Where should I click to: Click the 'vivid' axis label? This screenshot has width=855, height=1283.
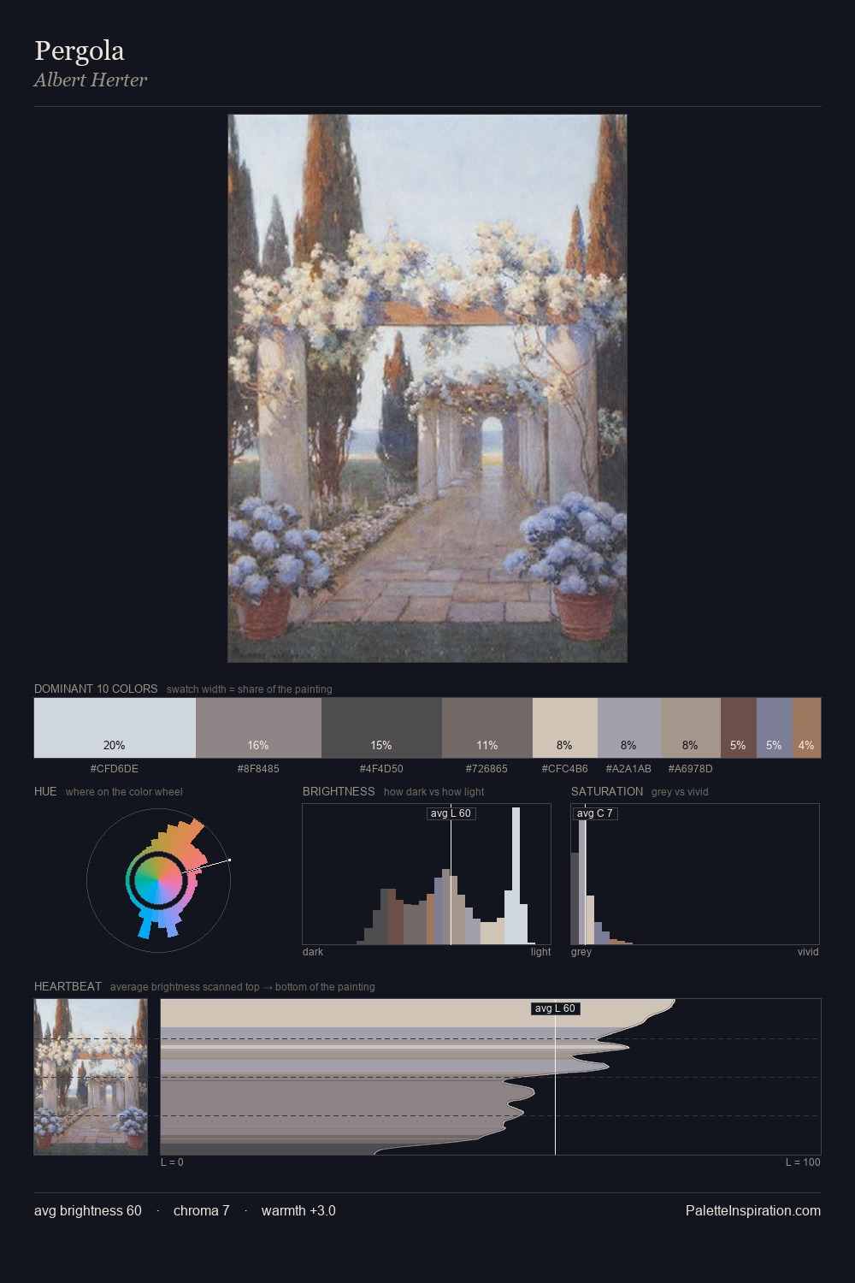point(808,952)
